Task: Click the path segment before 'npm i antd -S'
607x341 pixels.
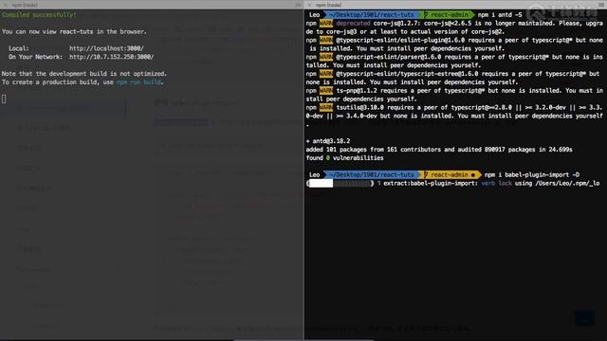Action: coord(371,15)
